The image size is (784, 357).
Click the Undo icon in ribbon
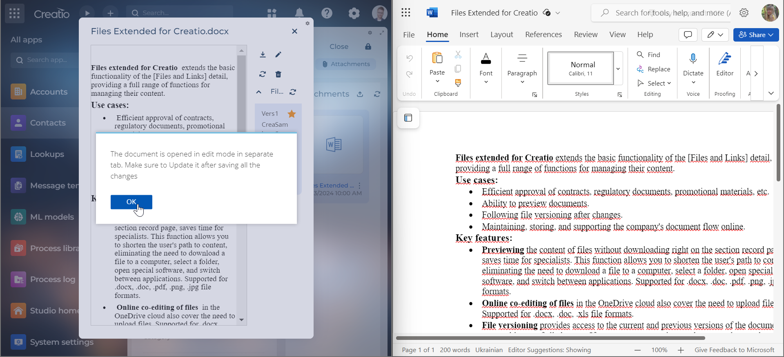point(410,58)
